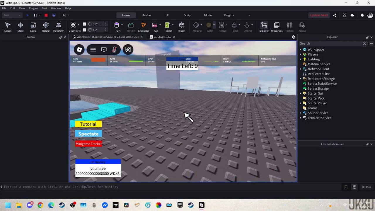The image size is (375, 211).
Task: Open the in-game hamburger menu
Action: tap(93, 50)
